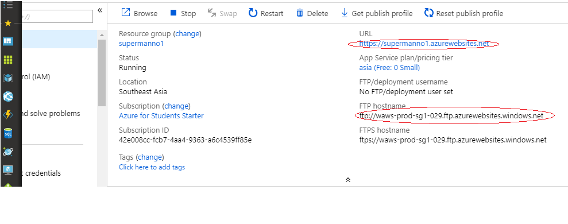
Task: Select the FTPS hostname value
Action: coord(453,140)
